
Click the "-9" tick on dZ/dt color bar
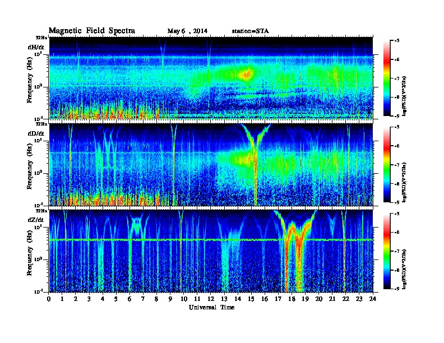(x=397, y=289)
